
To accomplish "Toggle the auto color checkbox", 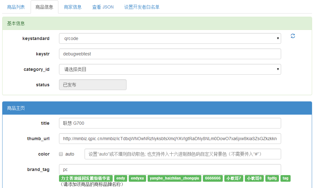I will (61, 154).
